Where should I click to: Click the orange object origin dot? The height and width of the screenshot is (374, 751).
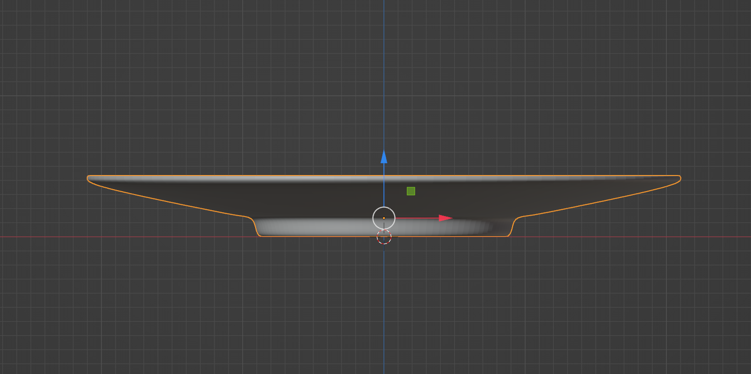point(384,218)
